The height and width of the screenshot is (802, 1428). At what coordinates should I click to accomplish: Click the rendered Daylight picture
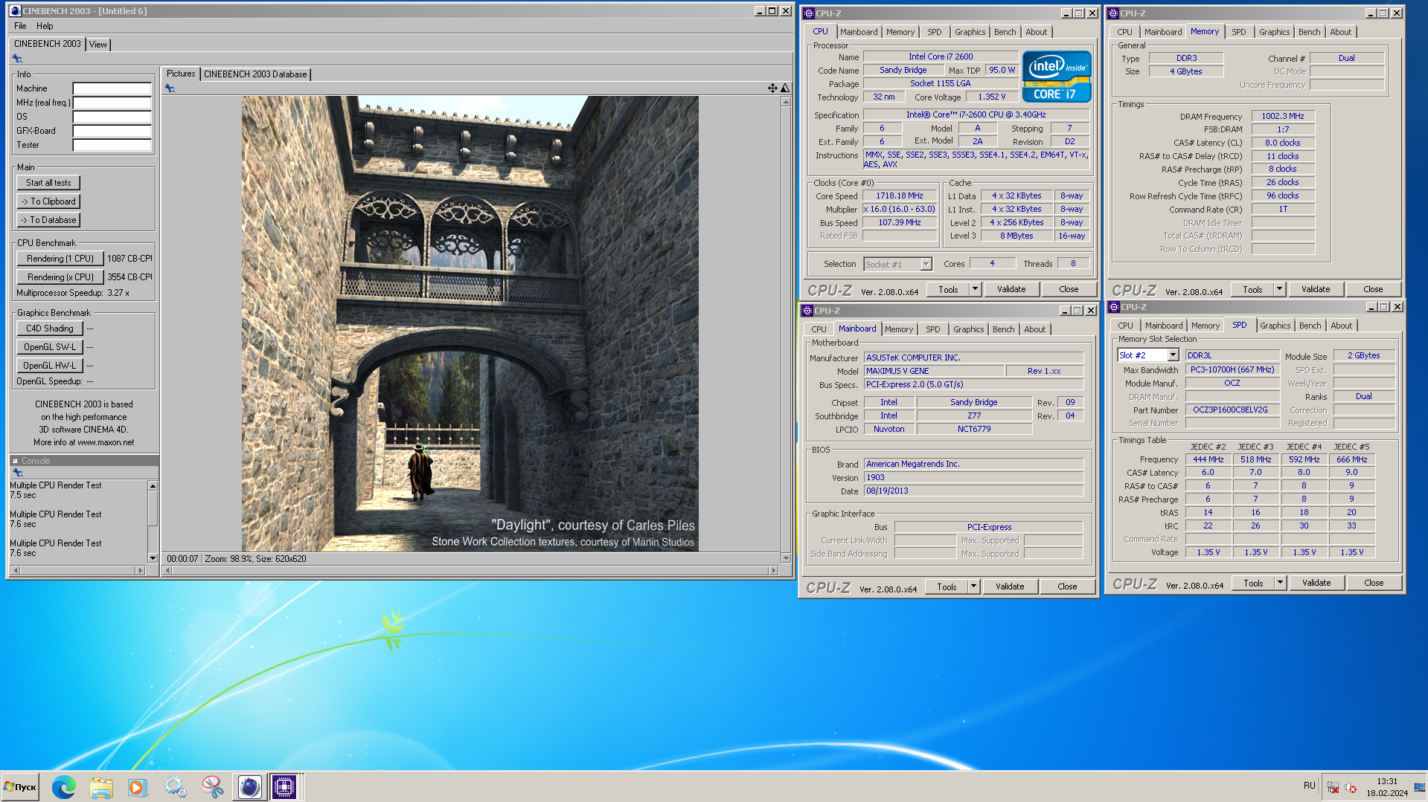[470, 324]
